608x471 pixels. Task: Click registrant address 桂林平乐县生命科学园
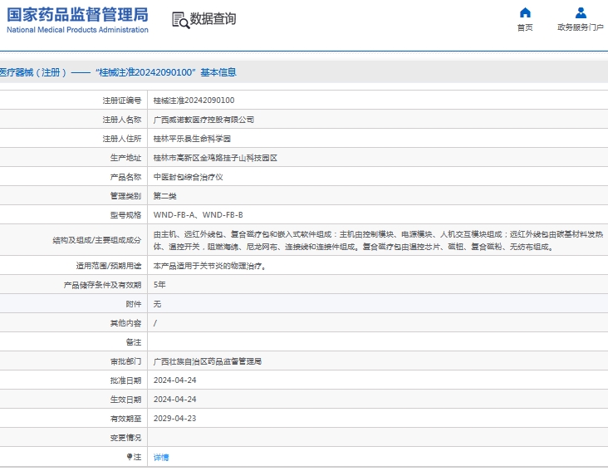pyautogui.click(x=192, y=139)
